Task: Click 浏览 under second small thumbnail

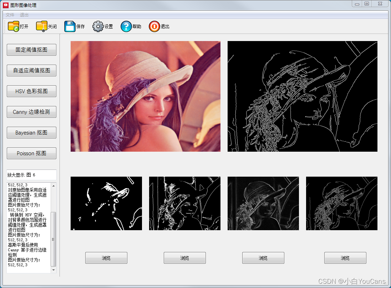Action: point(185,258)
